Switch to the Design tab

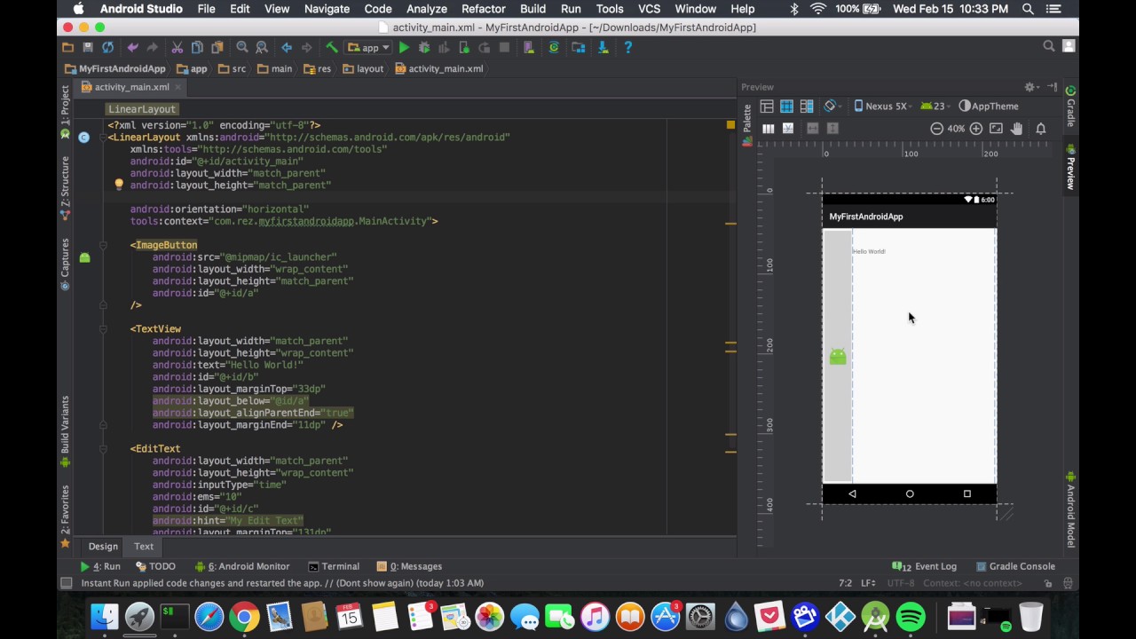(103, 547)
